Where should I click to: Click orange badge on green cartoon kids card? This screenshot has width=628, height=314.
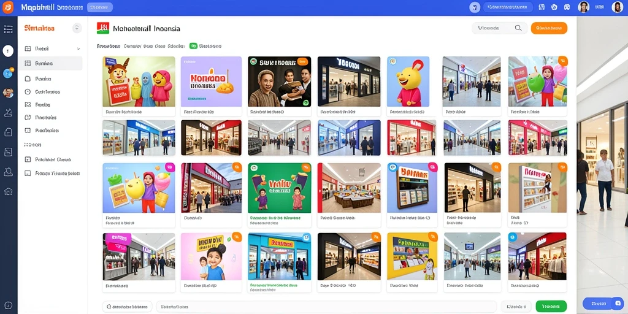(305, 167)
